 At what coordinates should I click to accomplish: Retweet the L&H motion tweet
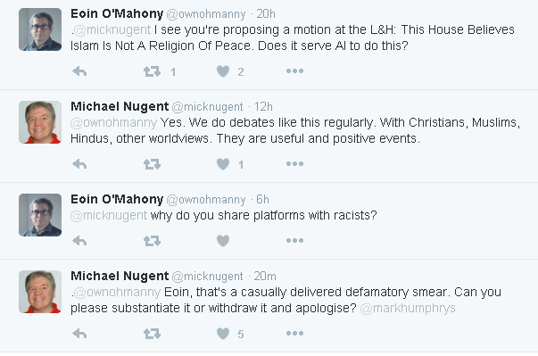[152, 71]
